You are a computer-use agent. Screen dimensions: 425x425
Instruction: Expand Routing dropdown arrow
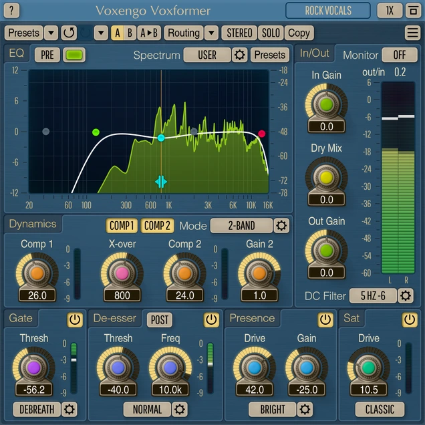point(211,33)
